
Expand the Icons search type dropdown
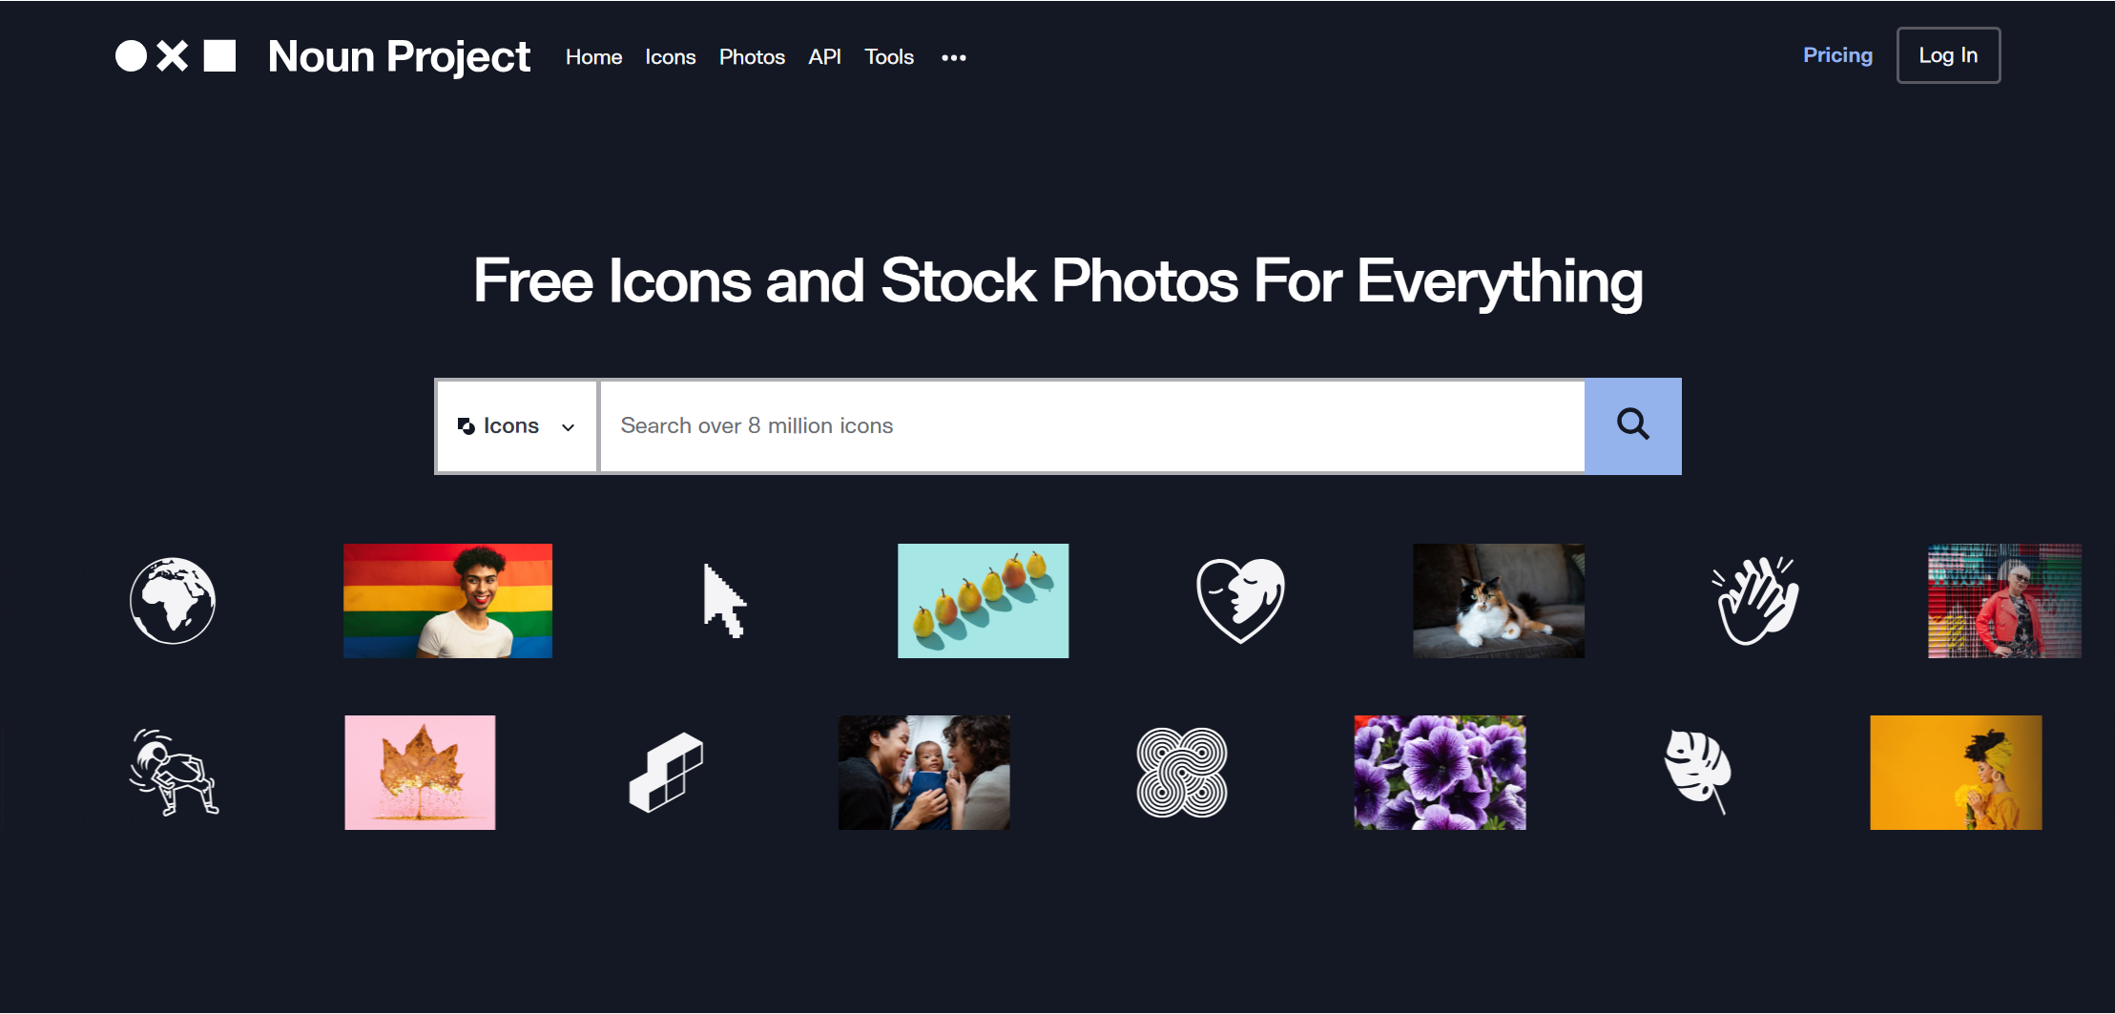coord(516,426)
